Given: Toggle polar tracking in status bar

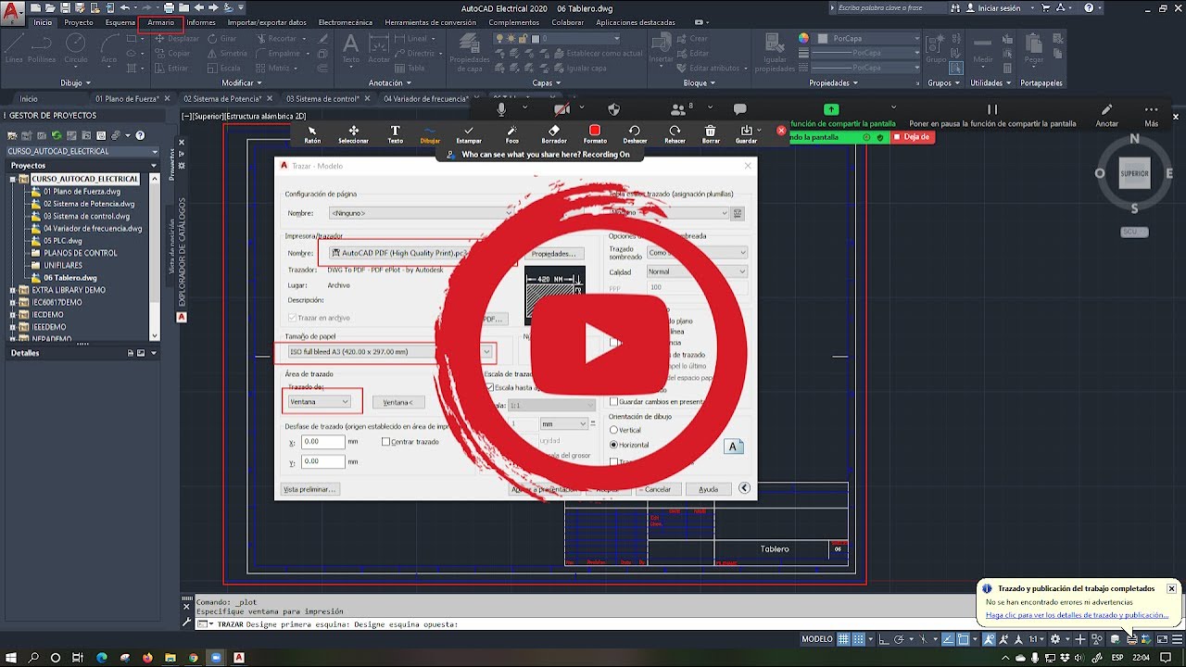Looking at the screenshot, I should (901, 639).
